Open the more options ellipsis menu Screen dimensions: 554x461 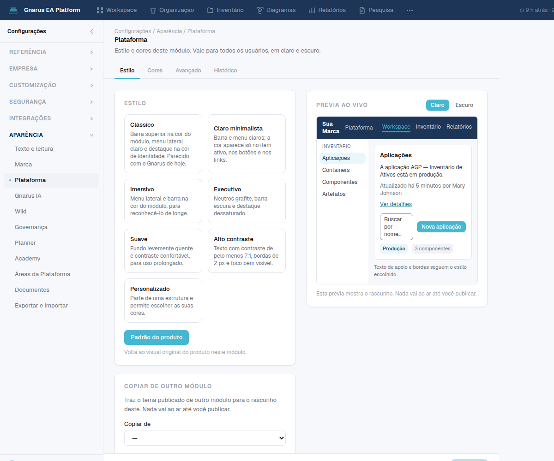[409, 10]
